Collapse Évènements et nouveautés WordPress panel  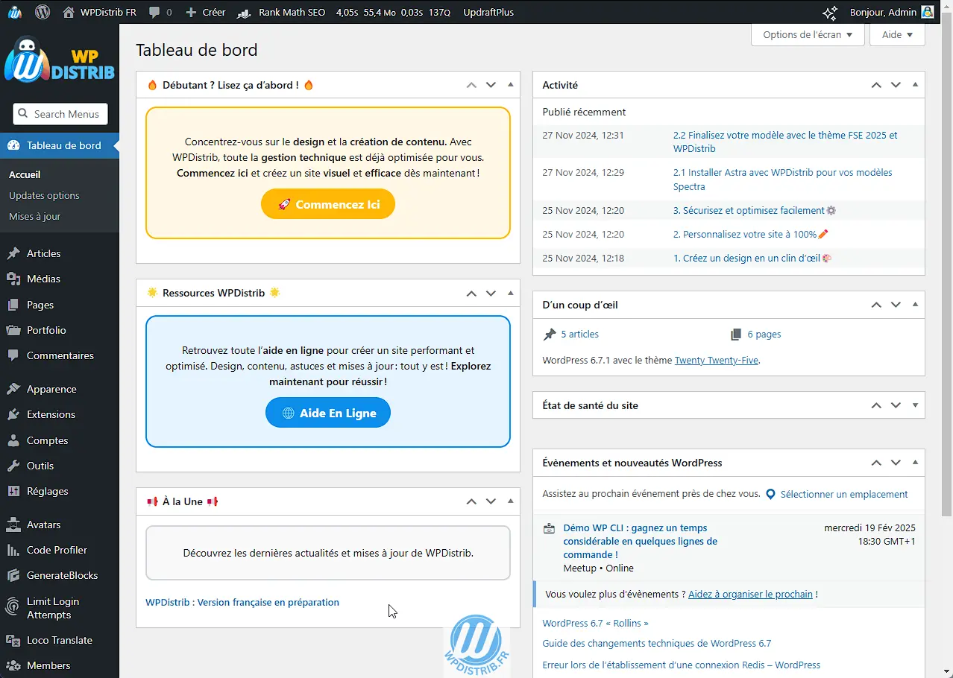(915, 463)
